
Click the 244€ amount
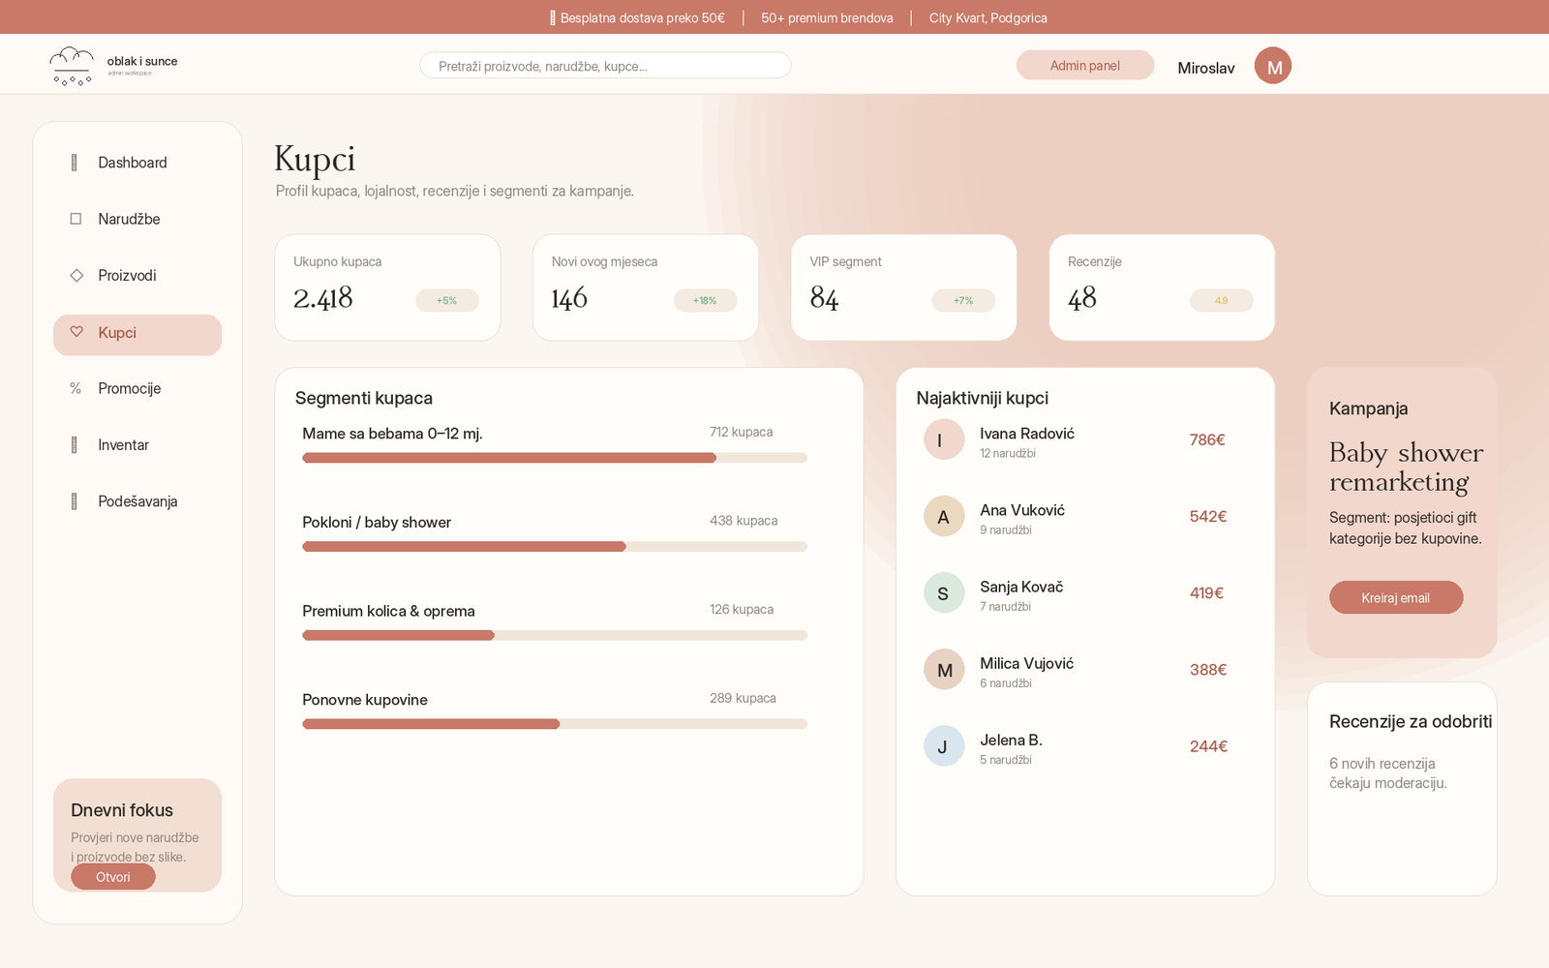click(1208, 746)
